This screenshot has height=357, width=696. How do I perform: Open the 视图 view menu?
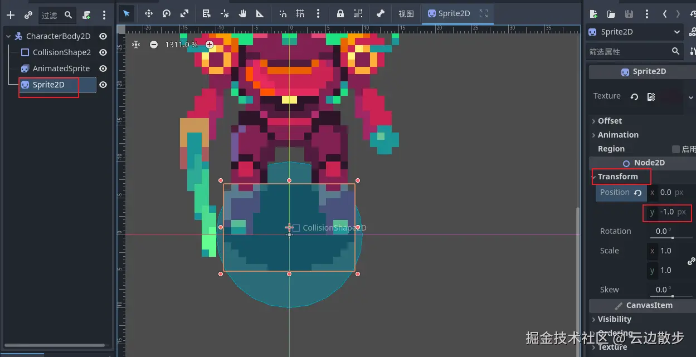click(x=406, y=14)
